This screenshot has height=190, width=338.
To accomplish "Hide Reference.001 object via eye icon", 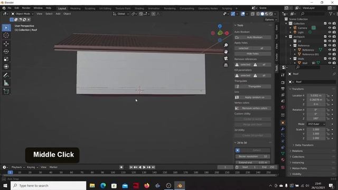I will [330, 54].
